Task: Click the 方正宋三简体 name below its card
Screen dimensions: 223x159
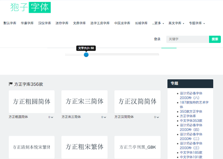Action: pyautogui.click(x=71, y=117)
